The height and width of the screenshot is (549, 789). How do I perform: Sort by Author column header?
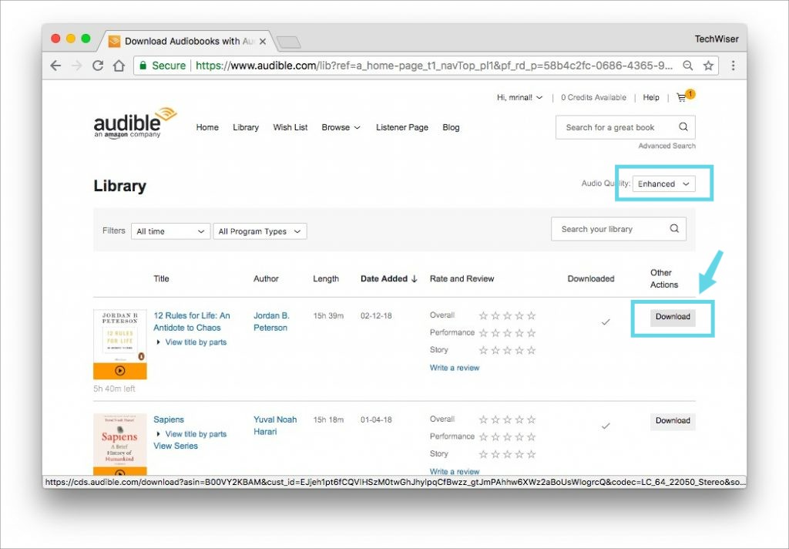point(266,278)
